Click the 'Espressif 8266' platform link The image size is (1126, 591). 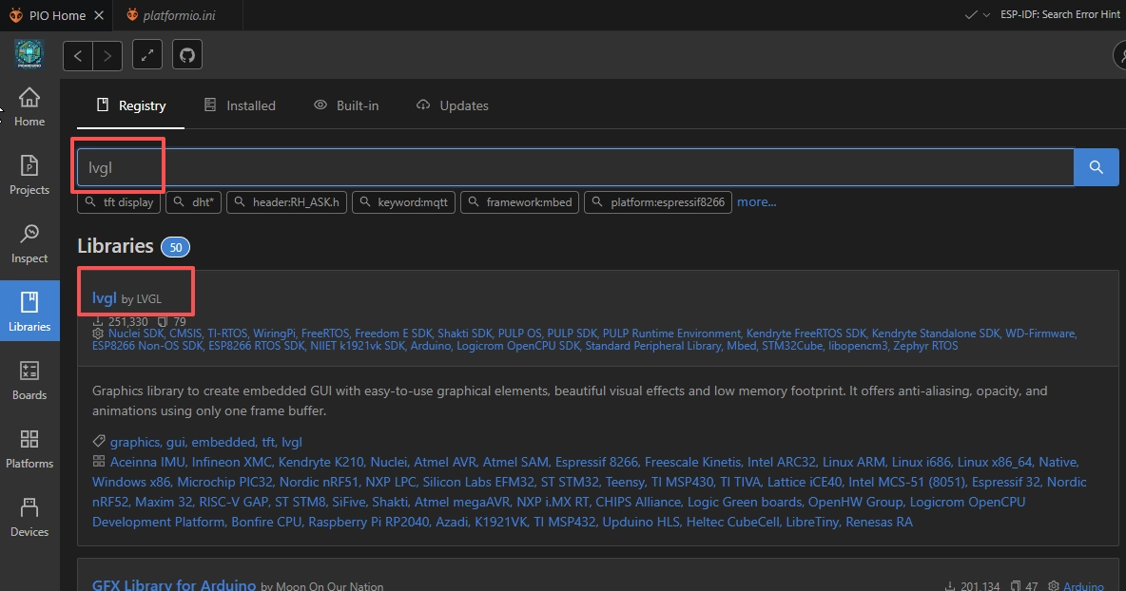(596, 462)
